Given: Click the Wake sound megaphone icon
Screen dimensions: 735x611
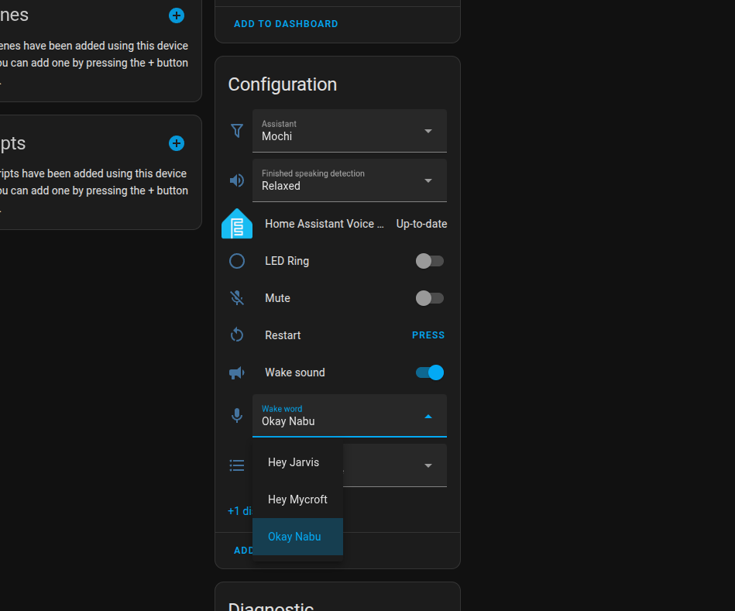Looking at the screenshot, I should point(237,372).
